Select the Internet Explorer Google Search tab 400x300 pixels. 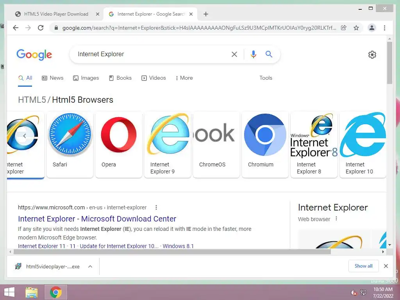[x=150, y=14]
